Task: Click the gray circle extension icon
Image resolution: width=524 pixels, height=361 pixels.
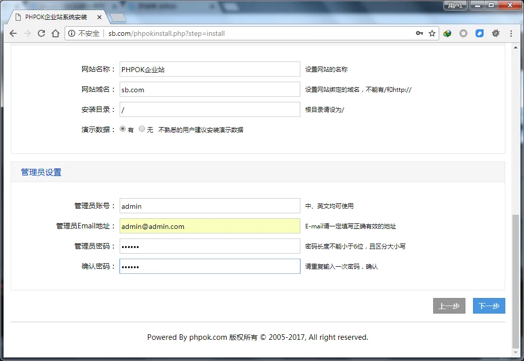Action: pos(463,33)
